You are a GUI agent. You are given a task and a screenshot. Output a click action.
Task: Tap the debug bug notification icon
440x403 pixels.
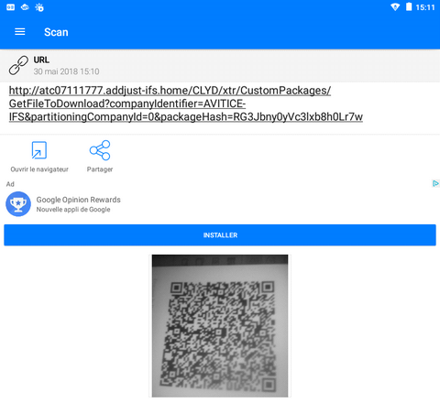(39, 7)
